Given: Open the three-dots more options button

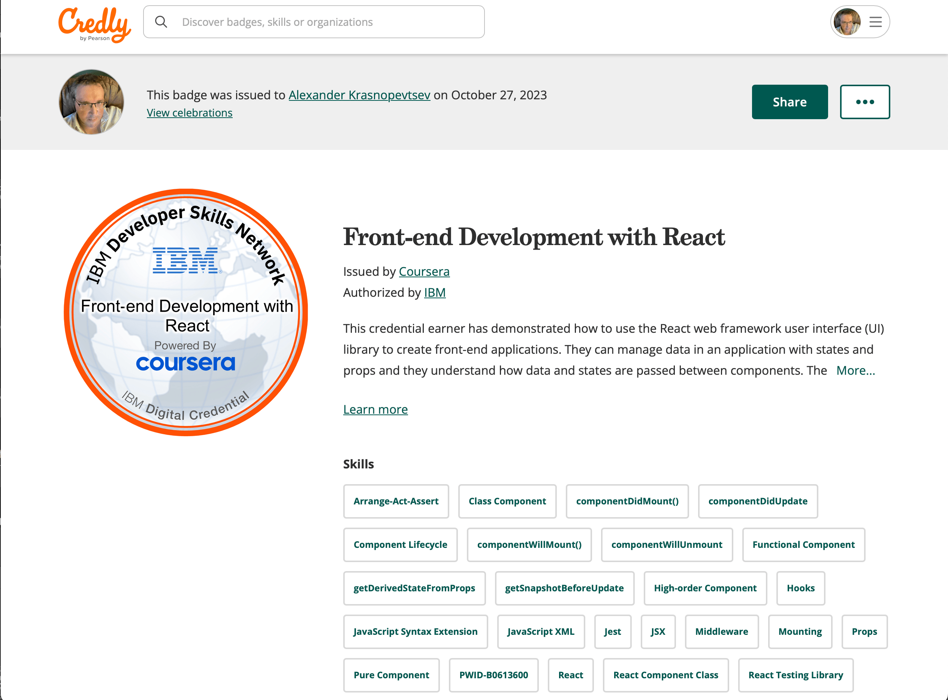Looking at the screenshot, I should pos(865,102).
